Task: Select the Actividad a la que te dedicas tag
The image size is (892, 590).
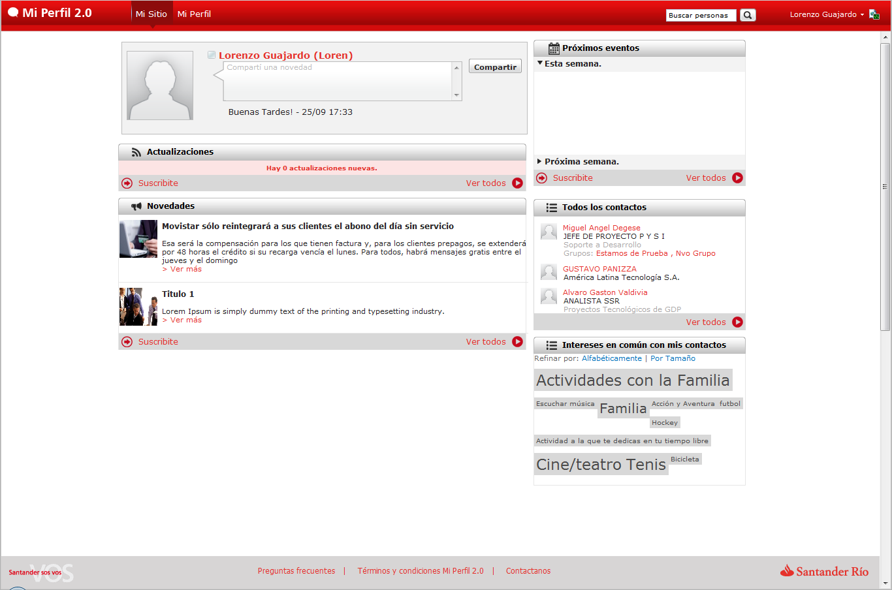Action: 622,441
